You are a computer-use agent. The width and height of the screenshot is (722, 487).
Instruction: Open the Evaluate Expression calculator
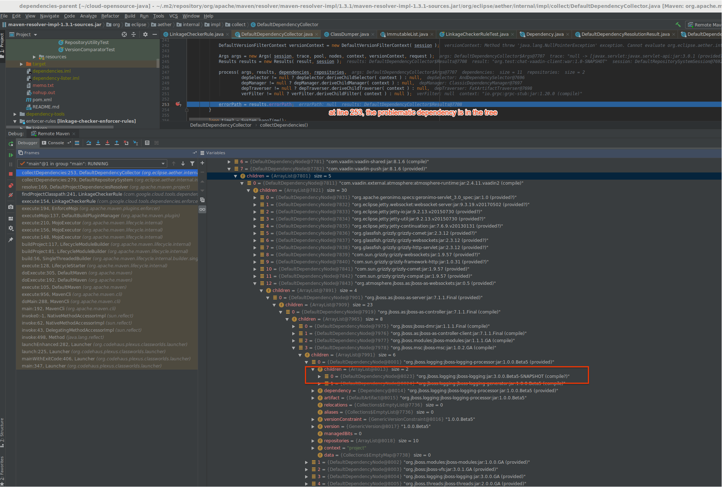(x=147, y=143)
